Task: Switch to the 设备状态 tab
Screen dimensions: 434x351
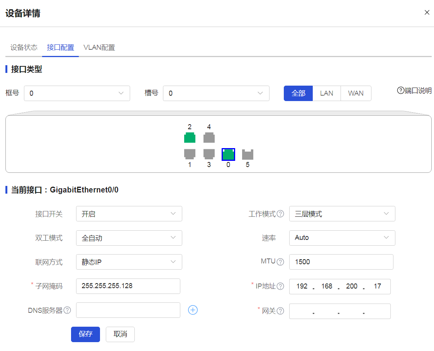Action: pyautogui.click(x=24, y=47)
